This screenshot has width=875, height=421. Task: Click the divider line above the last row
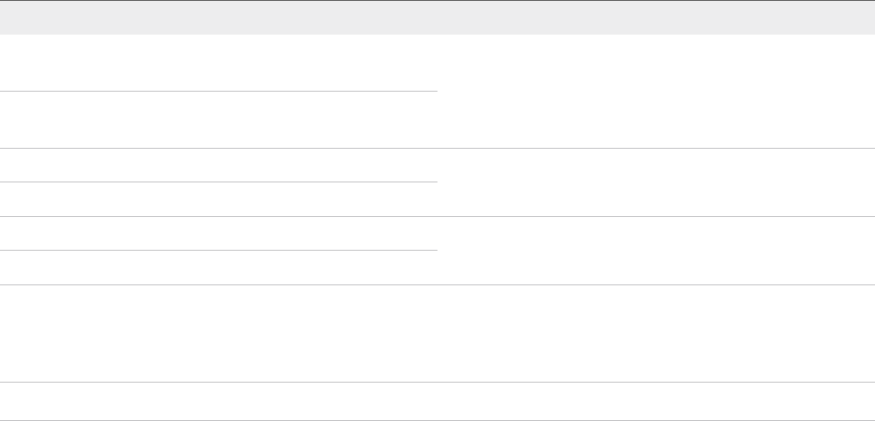(437, 382)
